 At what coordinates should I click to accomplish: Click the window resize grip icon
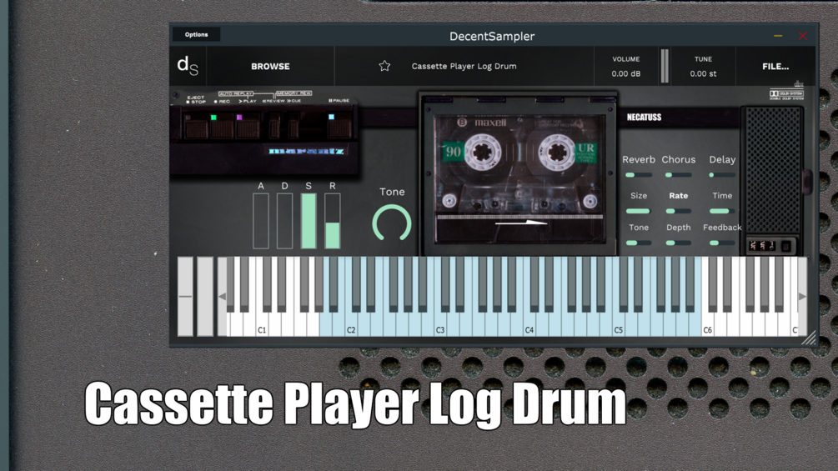click(809, 338)
